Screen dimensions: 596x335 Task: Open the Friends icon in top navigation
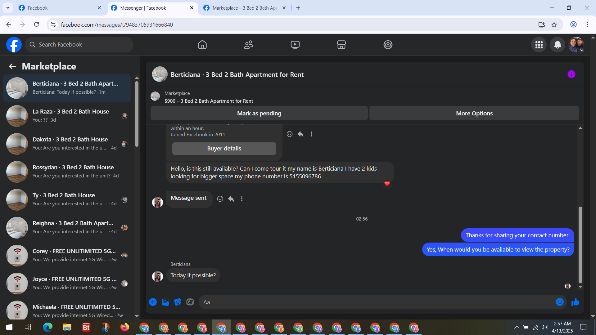click(x=249, y=45)
